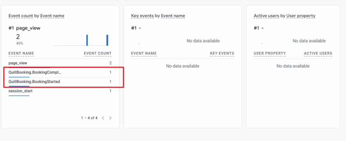Click the EVENT COUNT column header

coord(98,54)
